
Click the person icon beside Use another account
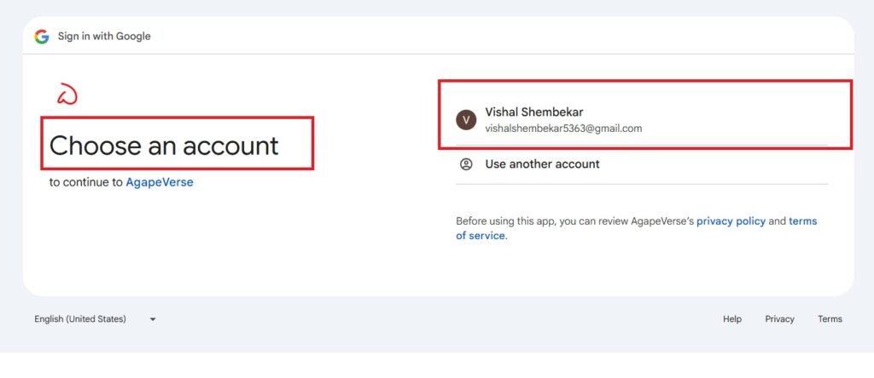466,164
